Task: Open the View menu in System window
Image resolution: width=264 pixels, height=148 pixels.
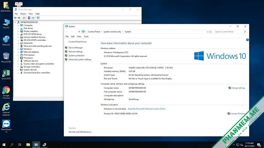Action: click(x=79, y=36)
